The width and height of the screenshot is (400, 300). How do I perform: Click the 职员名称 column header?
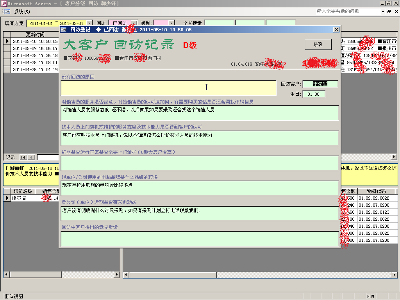pyautogui.click(x=23, y=191)
